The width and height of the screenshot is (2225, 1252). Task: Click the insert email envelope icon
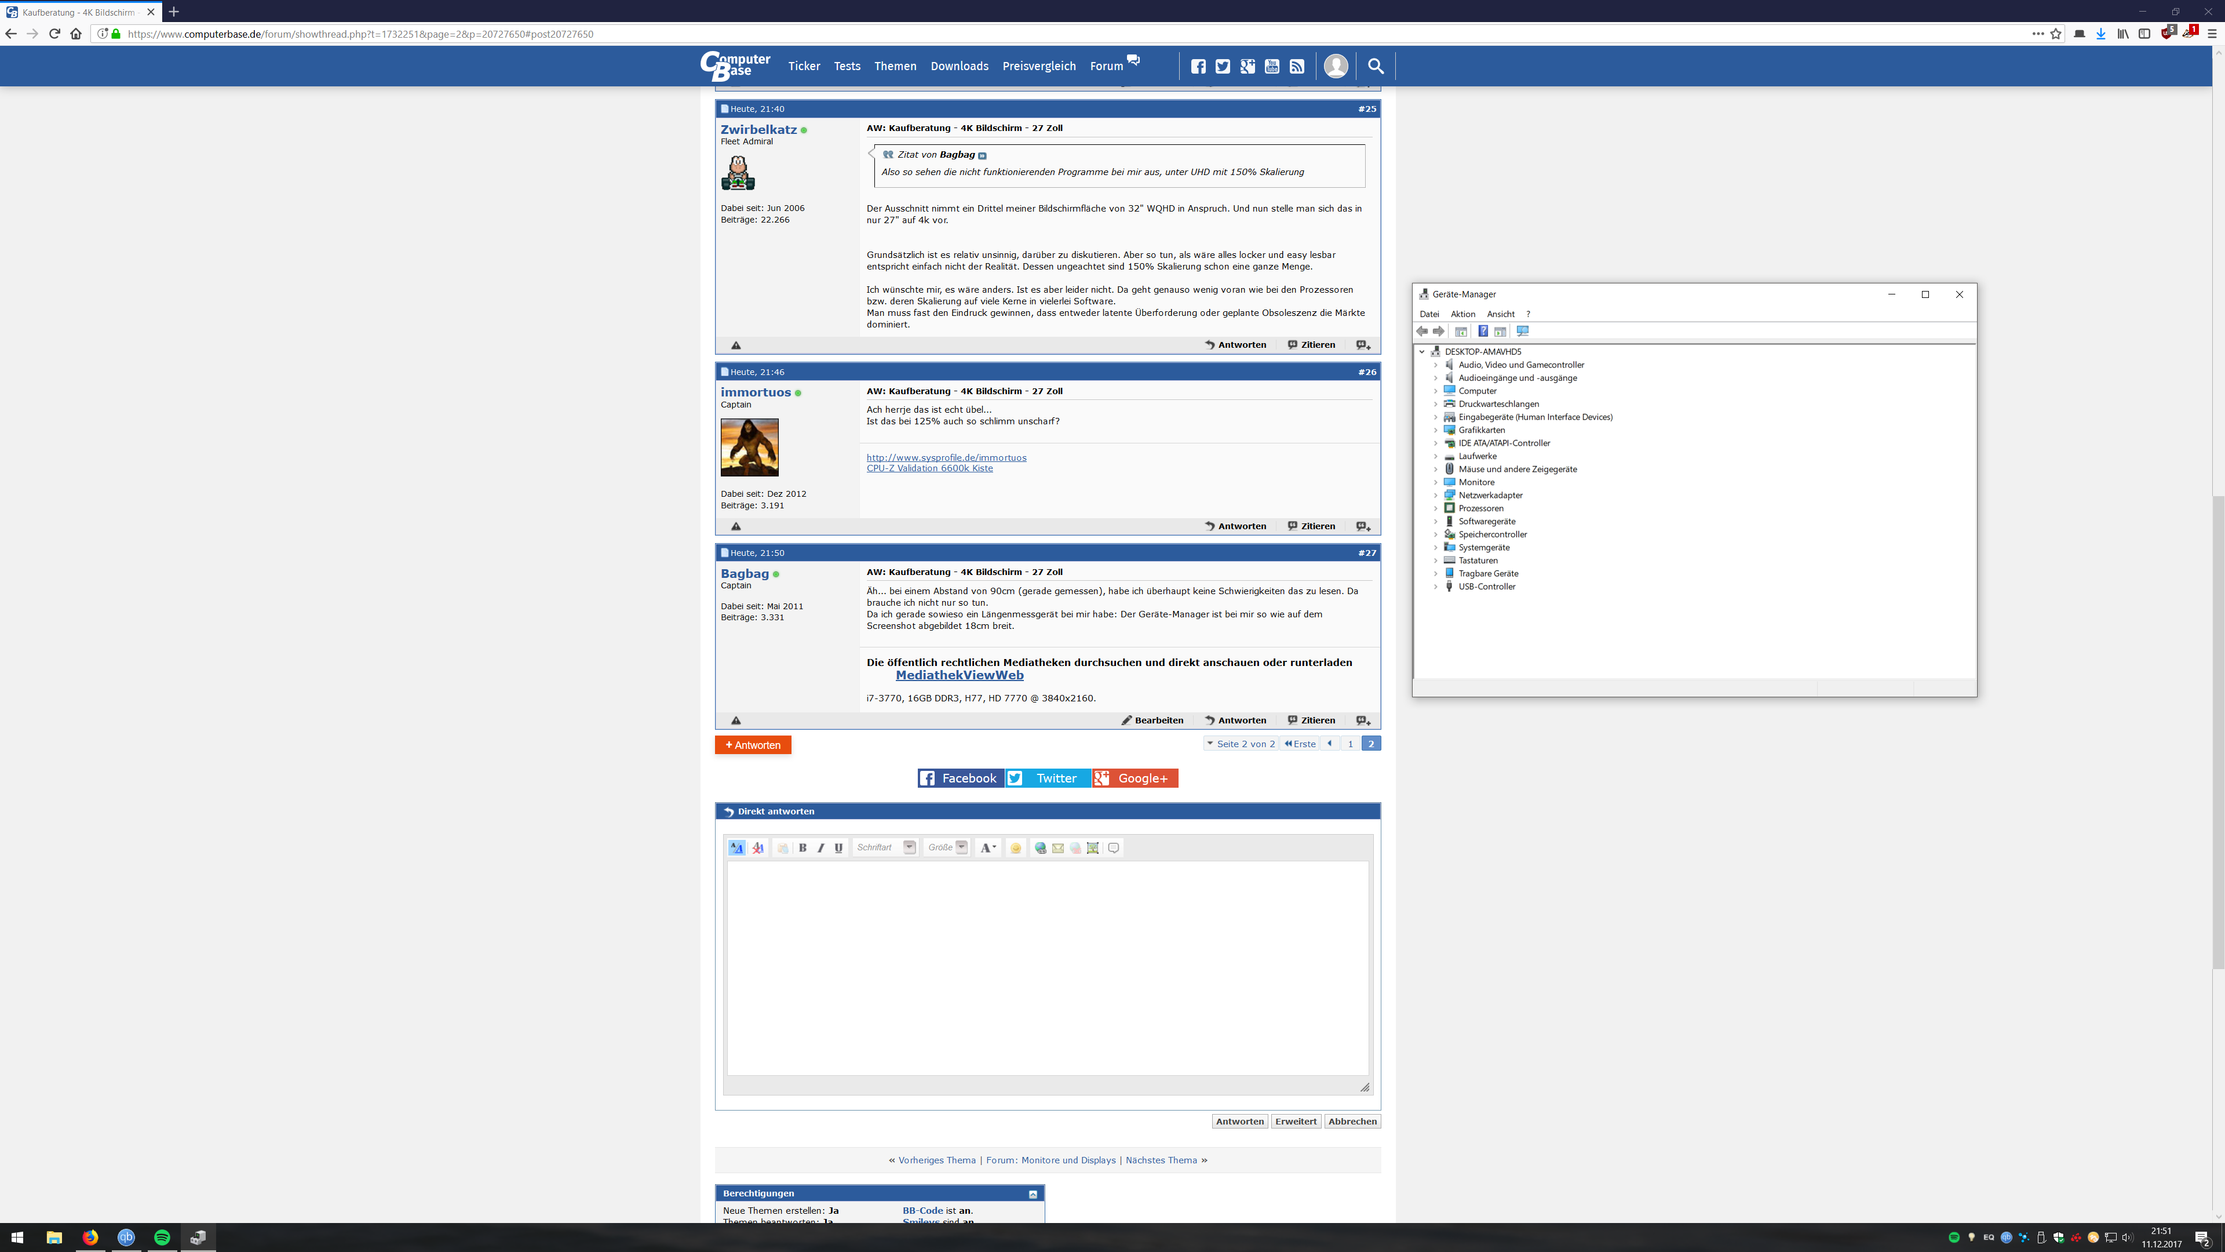coord(1058,847)
